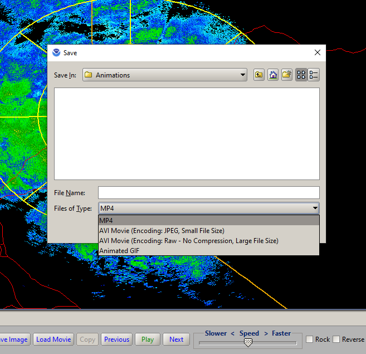Click the NOAA logo in Save title bar
Image resolution: width=366 pixels, height=354 pixels.
click(x=56, y=53)
